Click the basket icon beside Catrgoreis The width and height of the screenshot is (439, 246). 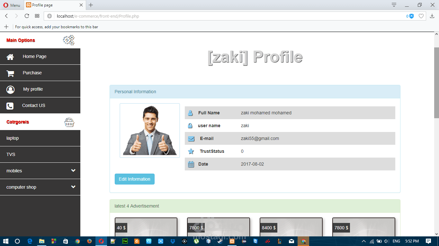(x=69, y=122)
